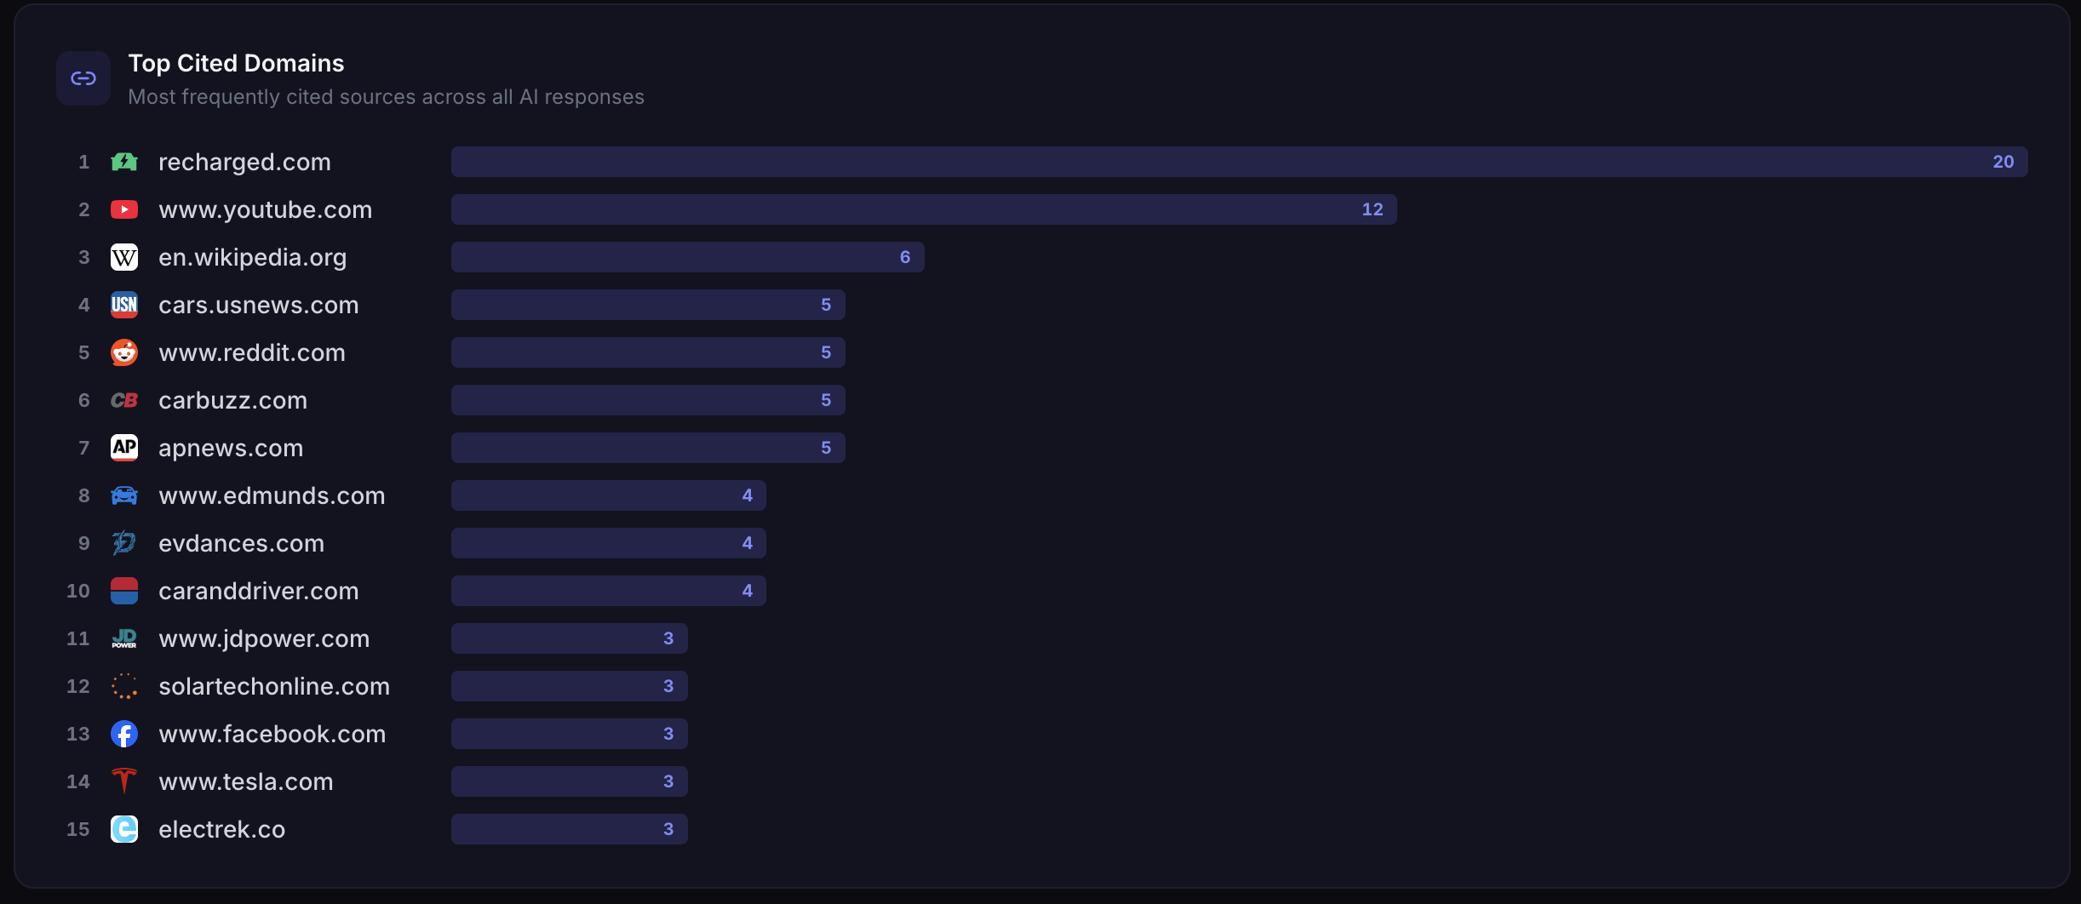Click the Reddit favicon icon
2081x904 pixels.
[124, 352]
